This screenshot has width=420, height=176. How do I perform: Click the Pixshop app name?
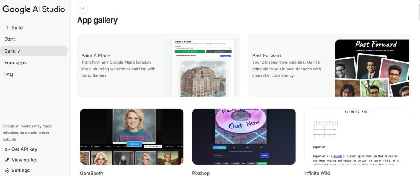[201, 173]
